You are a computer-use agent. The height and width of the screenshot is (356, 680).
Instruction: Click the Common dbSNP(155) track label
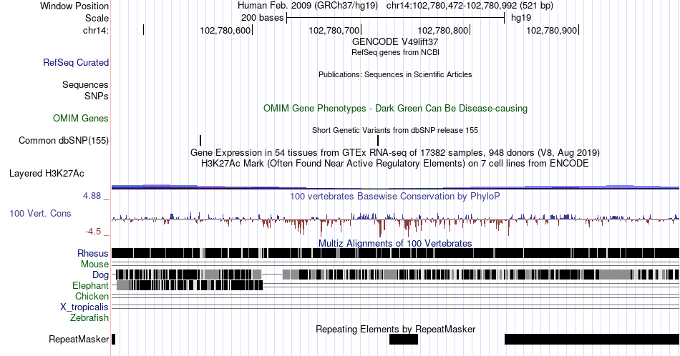click(63, 140)
